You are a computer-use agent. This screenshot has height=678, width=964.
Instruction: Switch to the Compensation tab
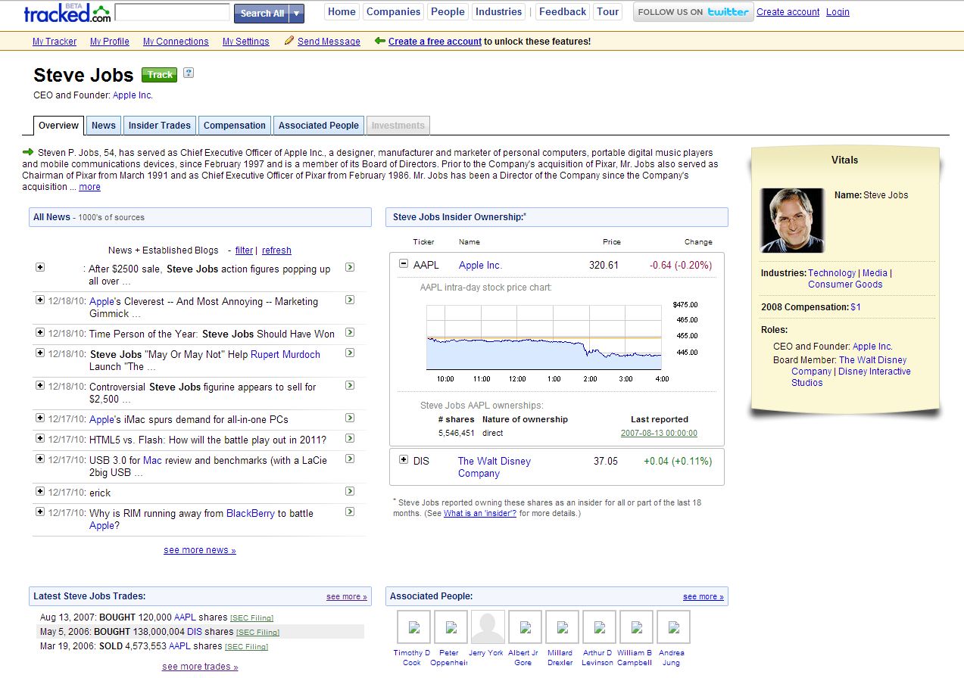click(x=235, y=126)
